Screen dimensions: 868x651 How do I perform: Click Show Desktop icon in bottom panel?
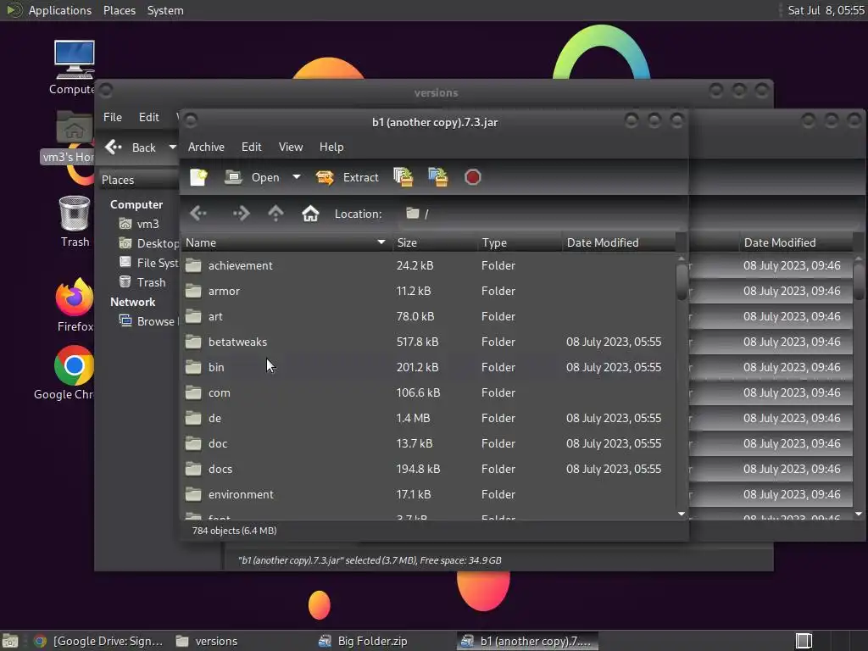click(x=10, y=641)
